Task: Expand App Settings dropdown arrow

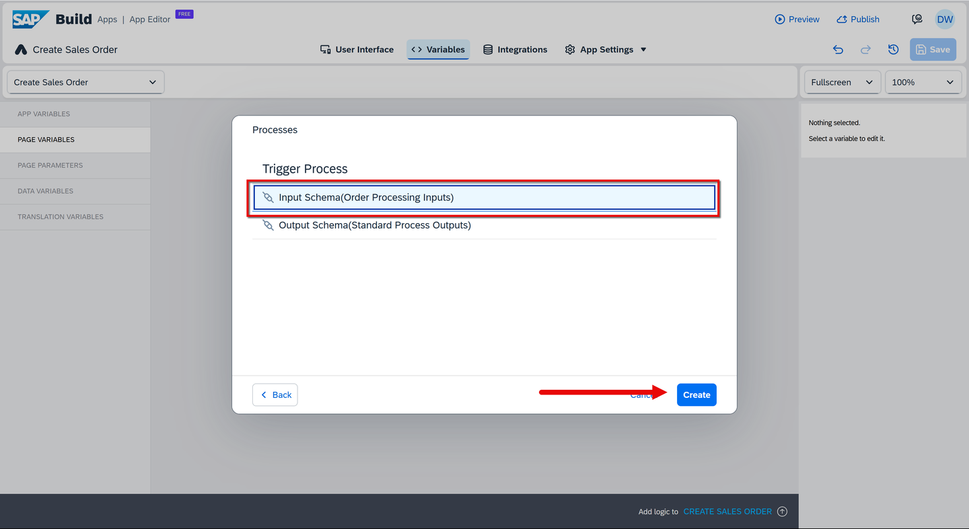Action: (x=643, y=50)
